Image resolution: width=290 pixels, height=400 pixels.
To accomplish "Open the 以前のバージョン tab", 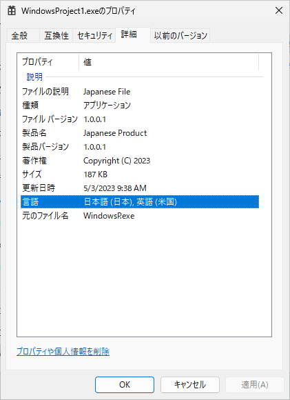I will click(180, 35).
